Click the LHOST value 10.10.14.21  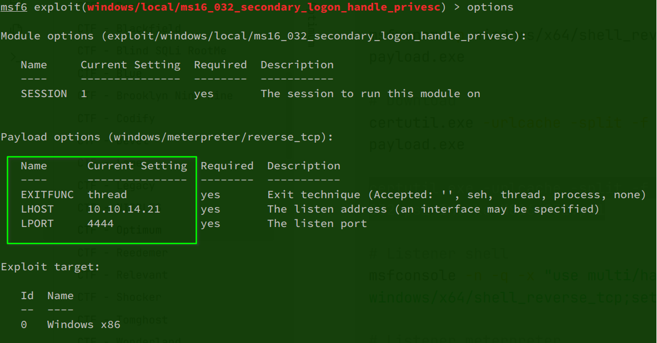(x=124, y=209)
